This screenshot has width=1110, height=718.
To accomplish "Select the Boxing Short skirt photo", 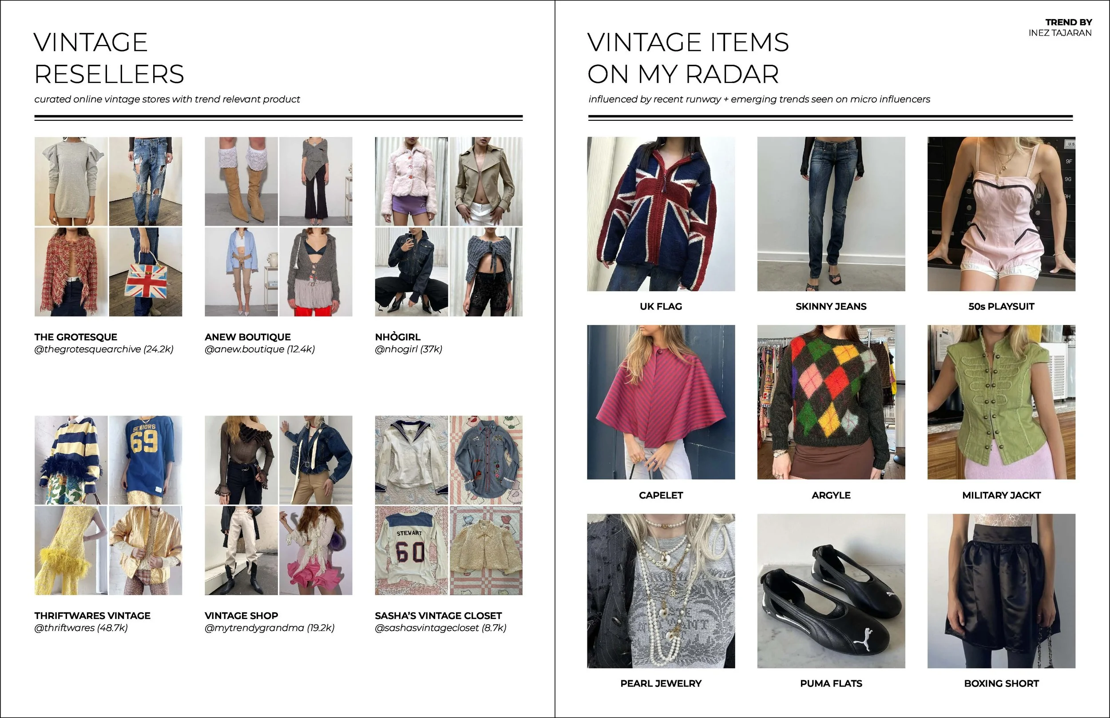I will pyautogui.click(x=1001, y=591).
